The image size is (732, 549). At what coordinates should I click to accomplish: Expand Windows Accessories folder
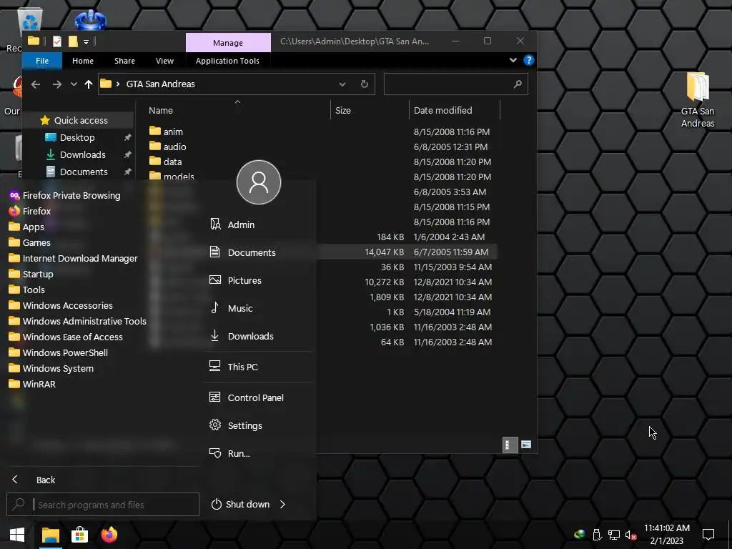pyautogui.click(x=61, y=305)
